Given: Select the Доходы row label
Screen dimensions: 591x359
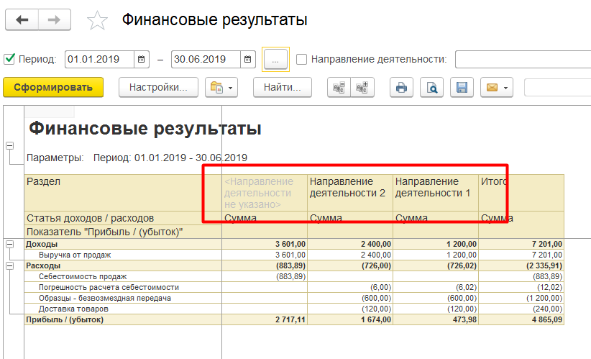Looking at the screenshot, I should [123, 244].
